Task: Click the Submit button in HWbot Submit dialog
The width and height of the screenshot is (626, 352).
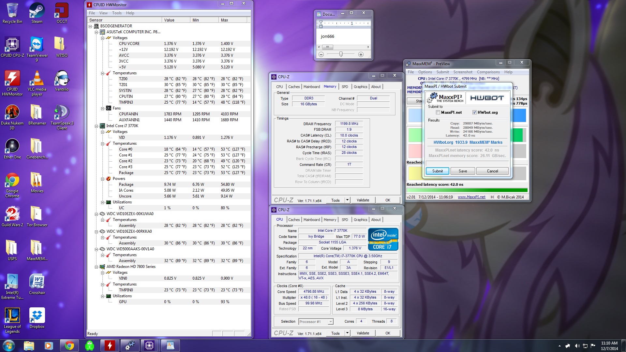Action: click(438, 171)
